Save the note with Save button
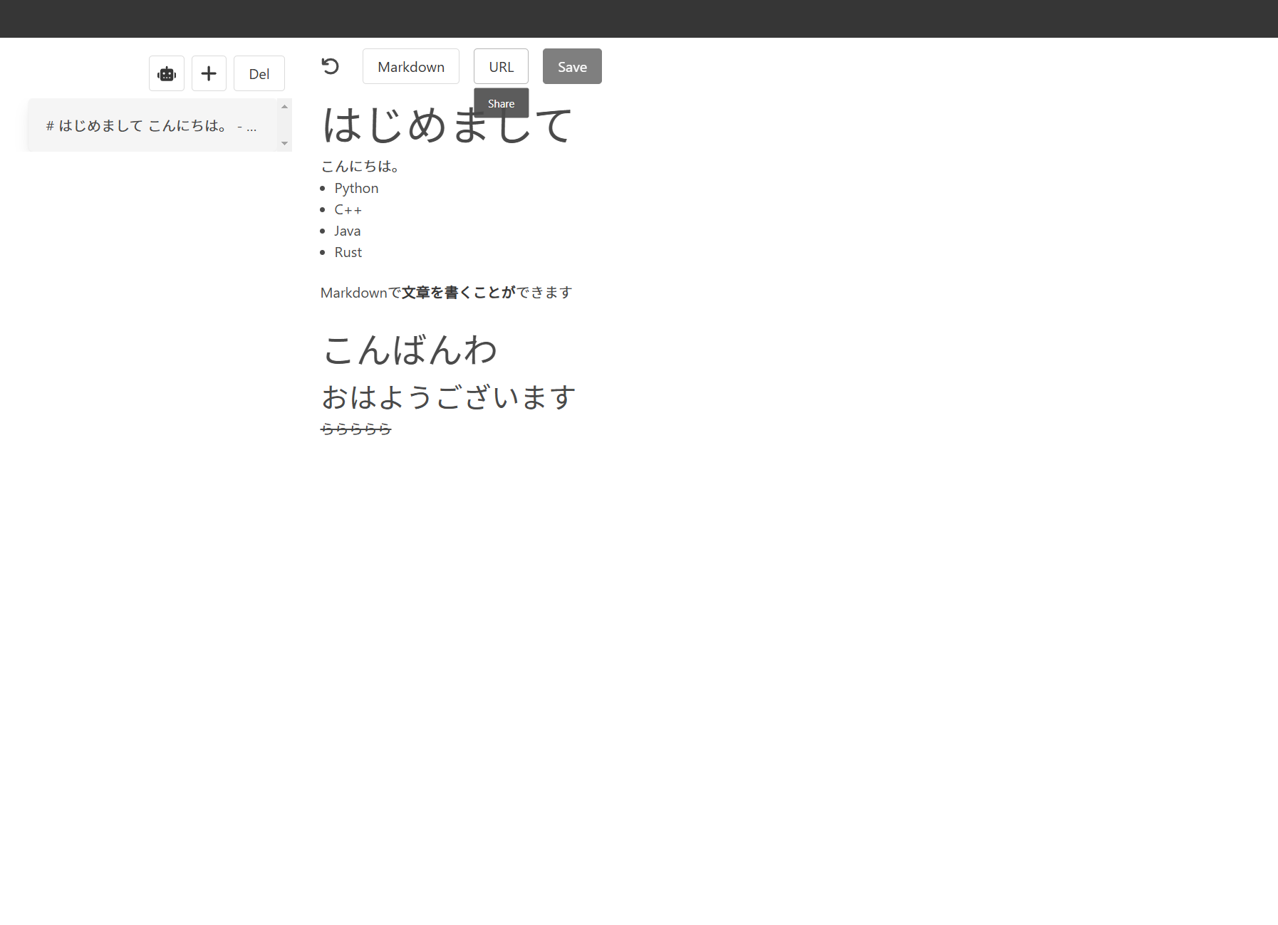The image size is (1278, 925). coord(572,66)
